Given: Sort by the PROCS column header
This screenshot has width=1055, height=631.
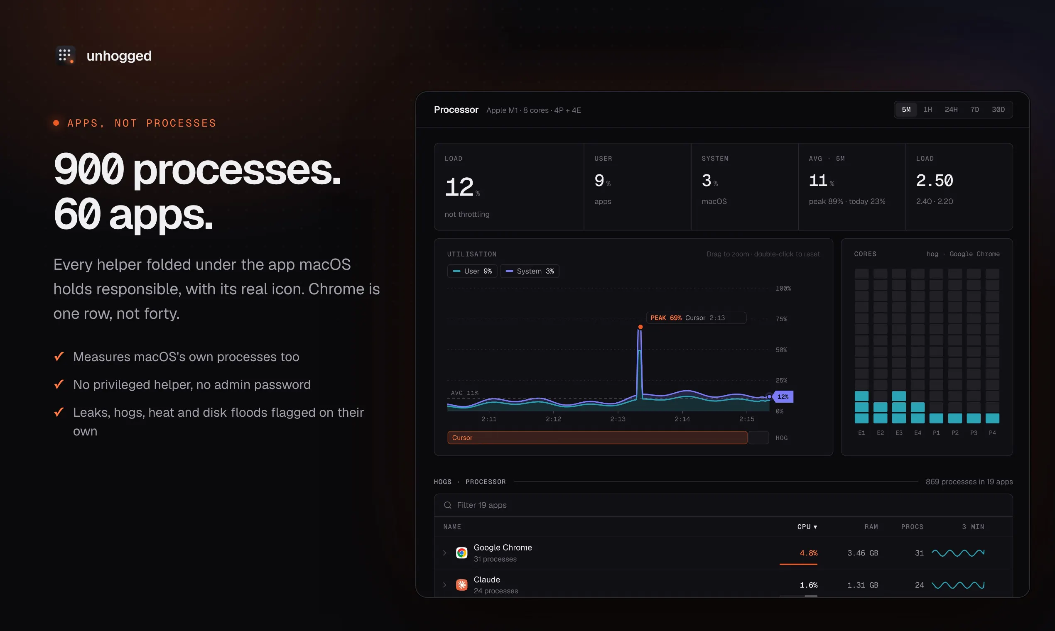Looking at the screenshot, I should [x=912, y=526].
